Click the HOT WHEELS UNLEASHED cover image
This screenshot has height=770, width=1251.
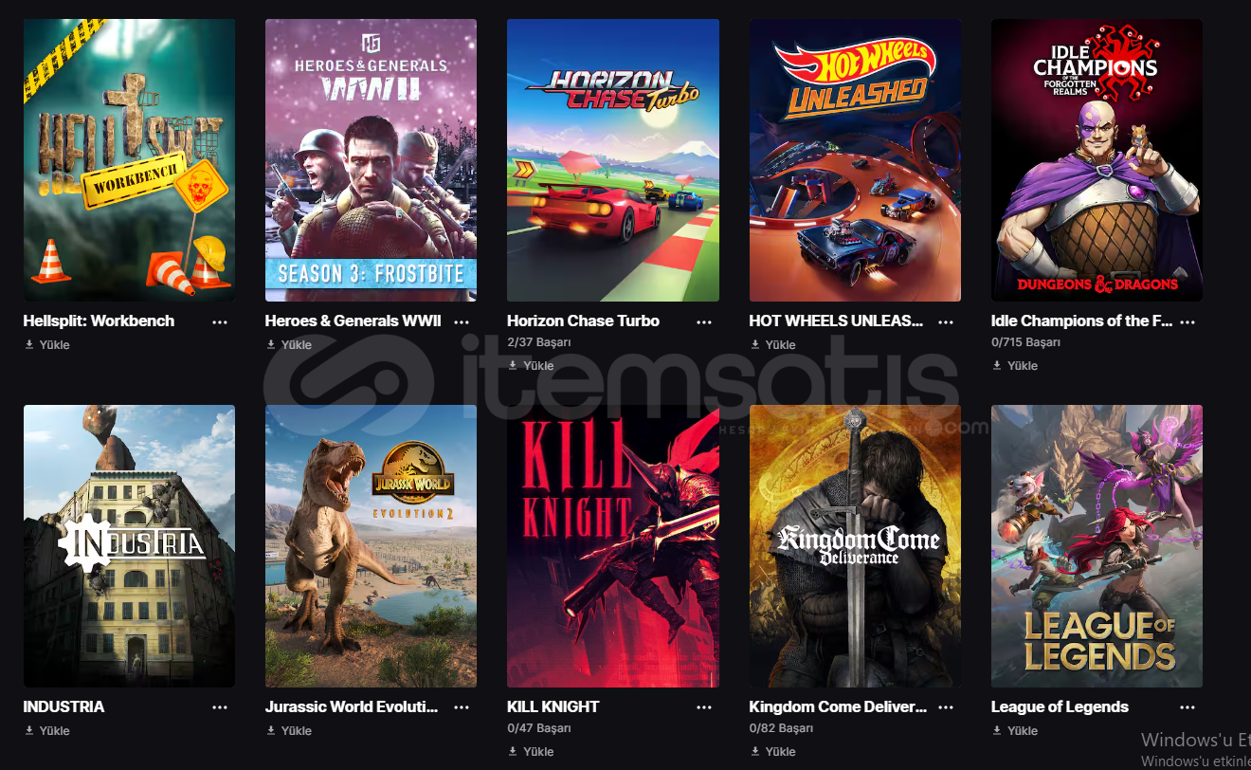pyautogui.click(x=855, y=160)
